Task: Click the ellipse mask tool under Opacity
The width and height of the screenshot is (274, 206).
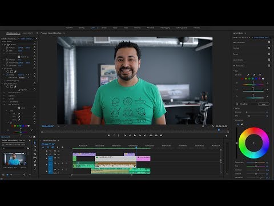Action: [x=8, y=72]
